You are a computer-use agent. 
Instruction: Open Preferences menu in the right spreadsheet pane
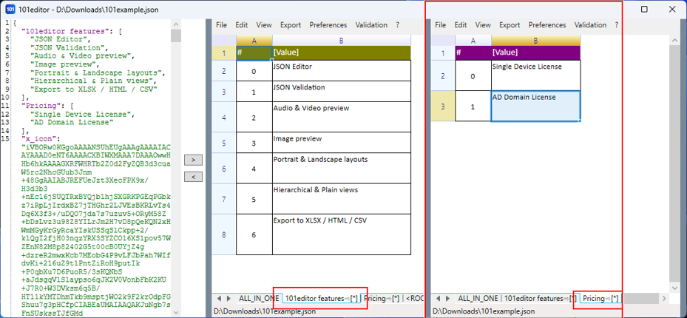tap(547, 25)
